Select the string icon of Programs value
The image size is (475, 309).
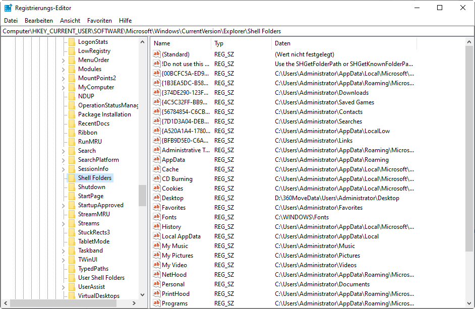pos(157,303)
